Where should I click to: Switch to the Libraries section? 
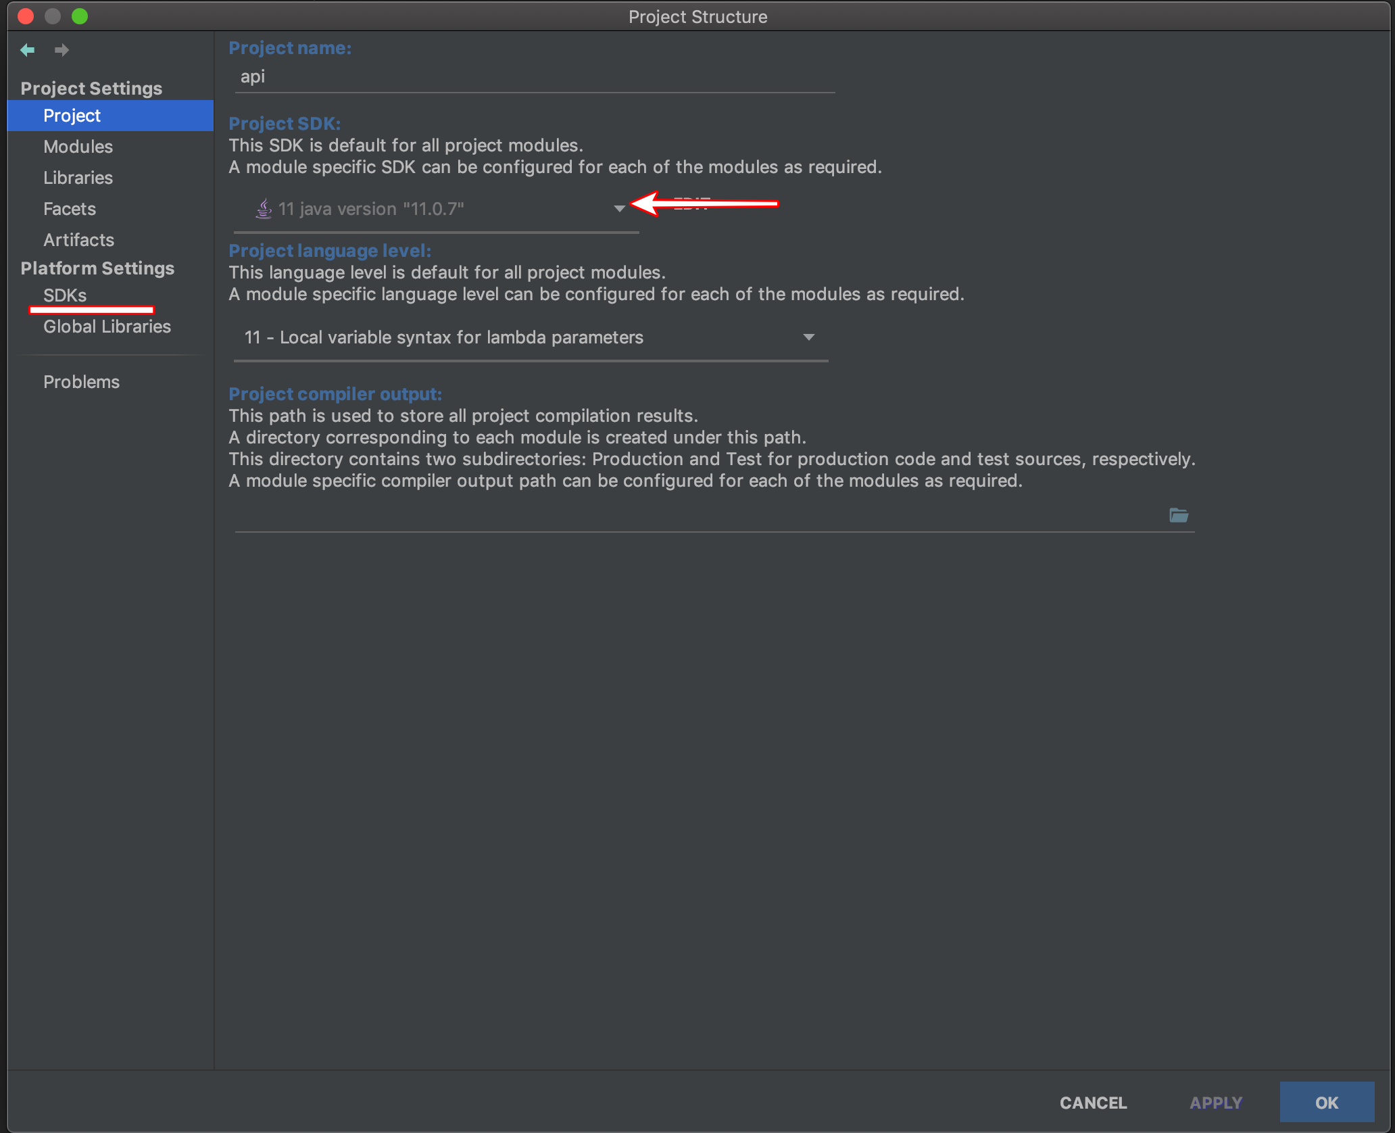click(x=78, y=178)
